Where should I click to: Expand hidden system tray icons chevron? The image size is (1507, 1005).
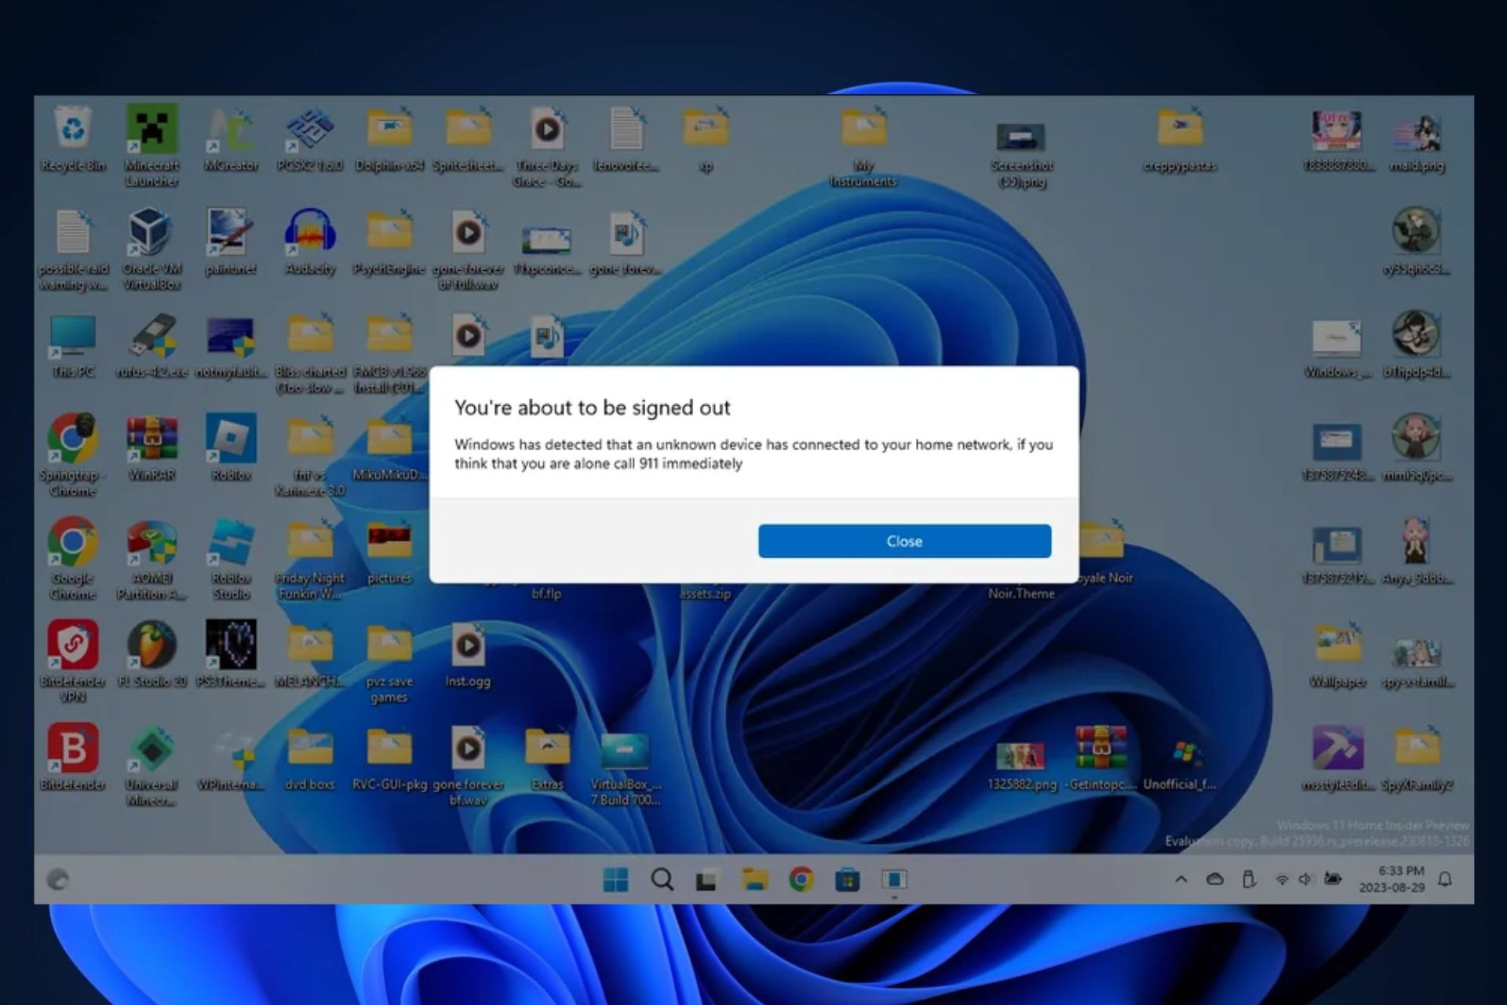(x=1180, y=879)
